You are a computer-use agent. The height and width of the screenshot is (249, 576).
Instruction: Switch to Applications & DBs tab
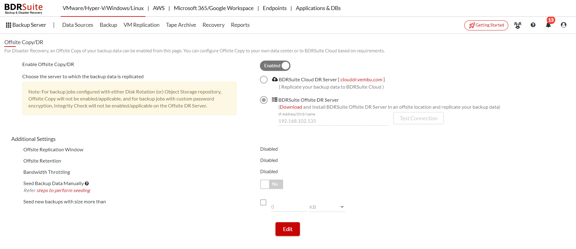click(x=318, y=8)
